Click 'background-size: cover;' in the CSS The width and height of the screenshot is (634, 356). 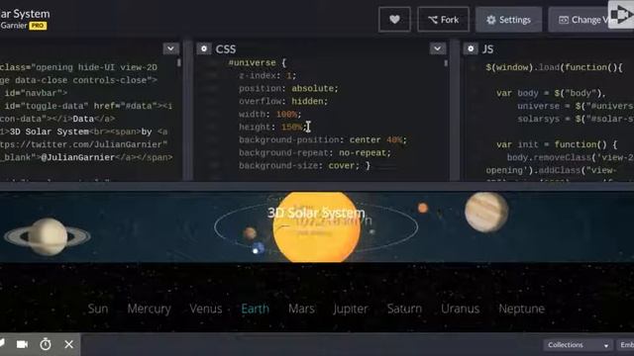299,166
